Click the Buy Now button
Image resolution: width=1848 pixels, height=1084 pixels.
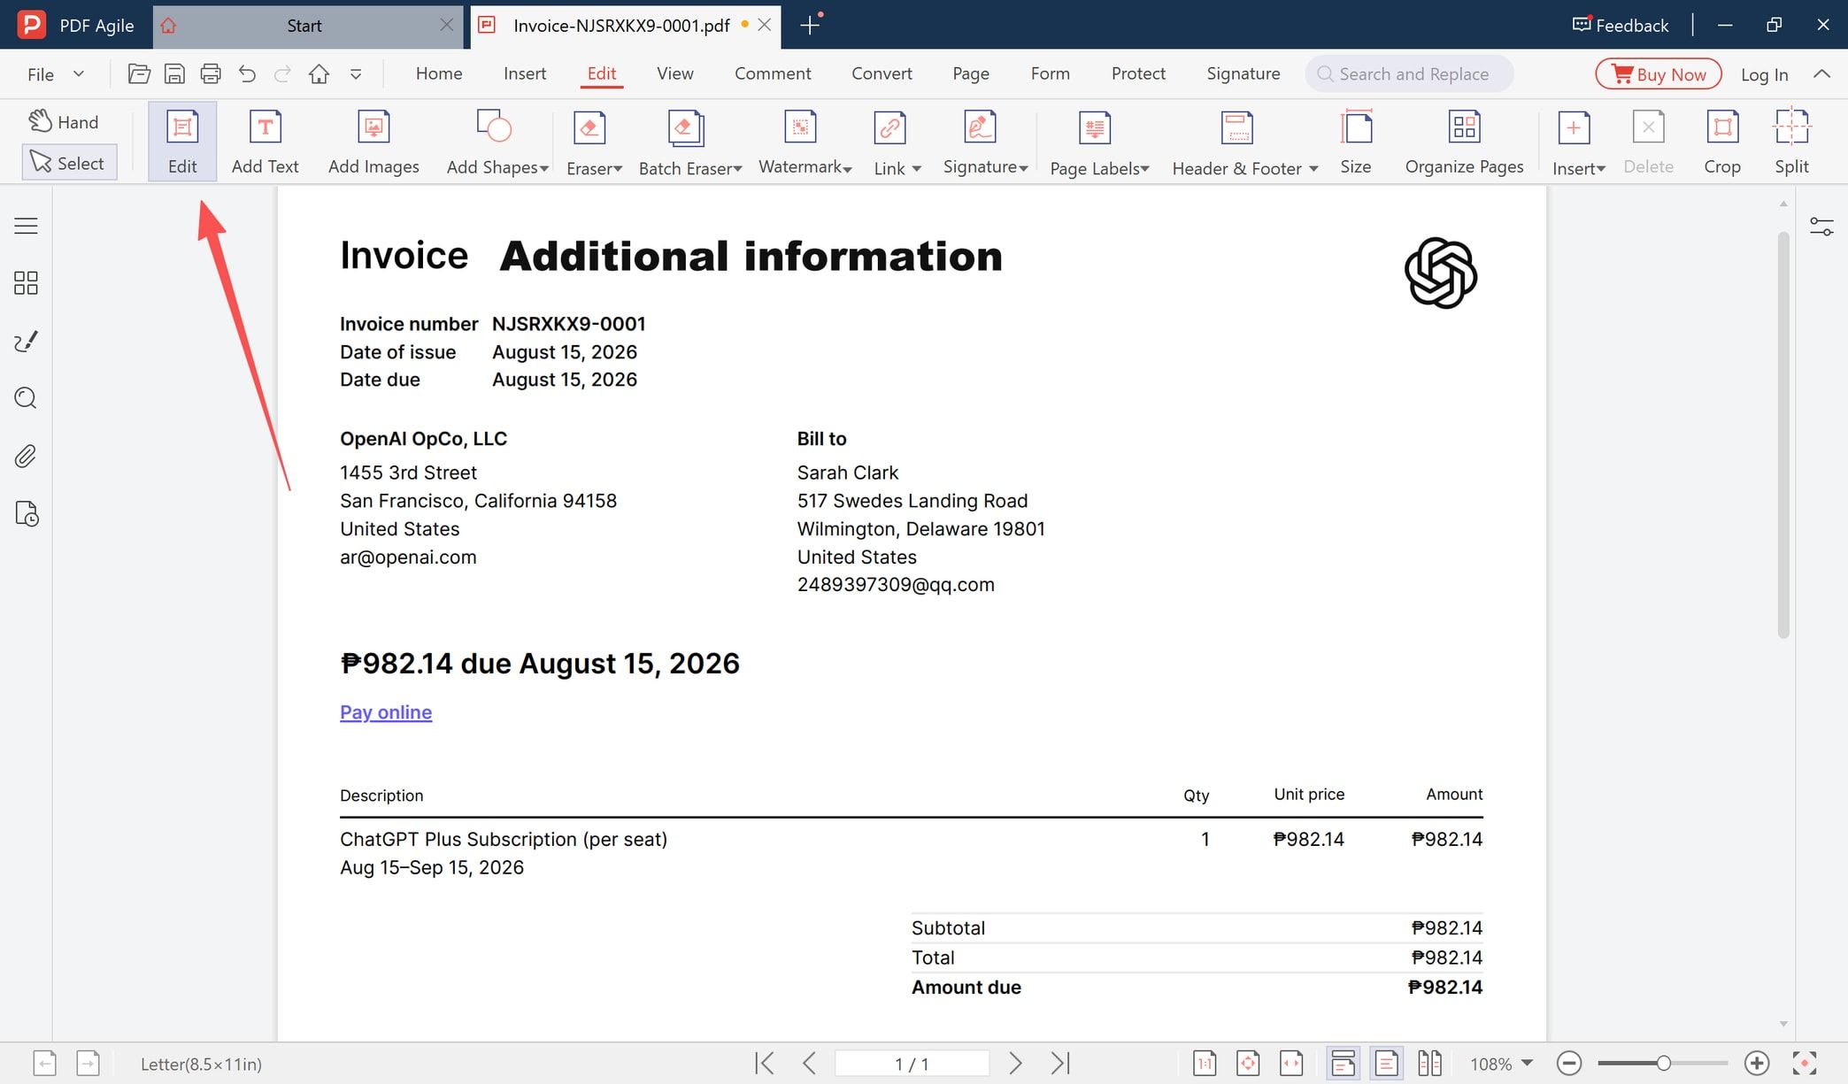[1659, 73]
